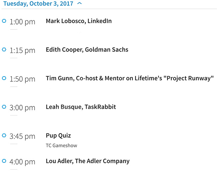Select the 1:00 pm time label
The height and width of the screenshot is (178, 217).
(22, 22)
